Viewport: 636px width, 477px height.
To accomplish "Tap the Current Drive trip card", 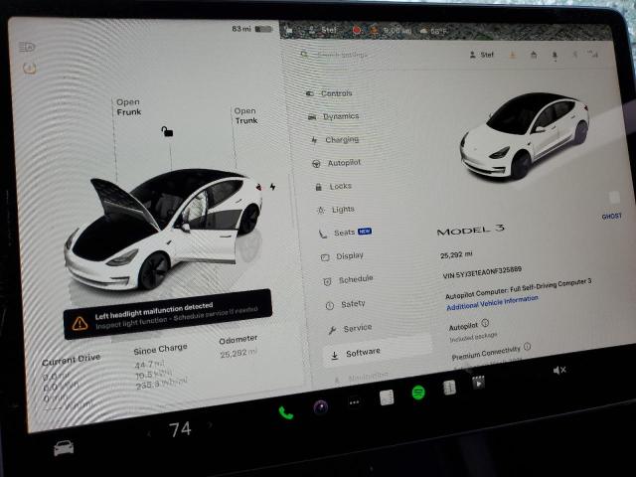I will pyautogui.click(x=70, y=381).
